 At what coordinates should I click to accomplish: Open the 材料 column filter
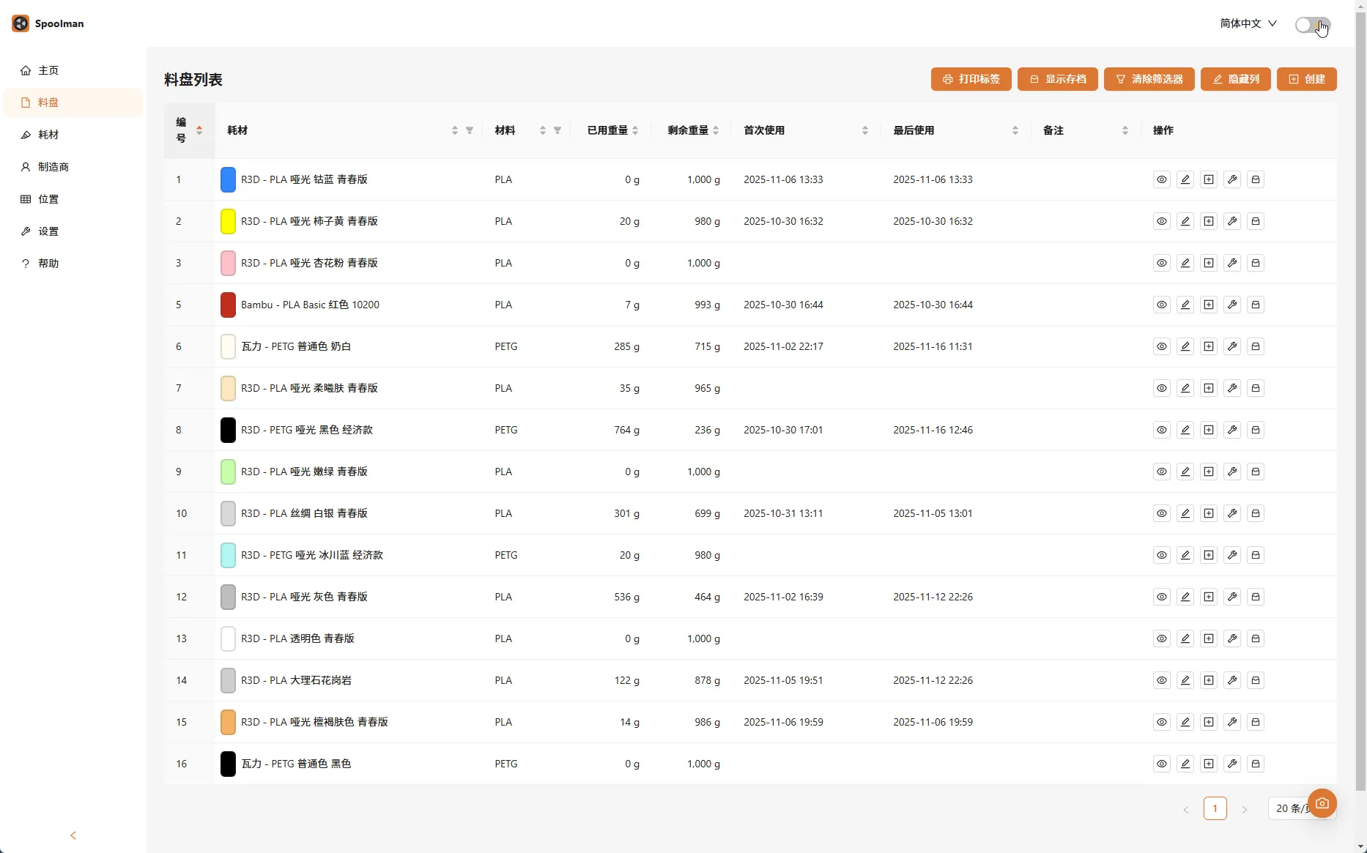(x=557, y=130)
